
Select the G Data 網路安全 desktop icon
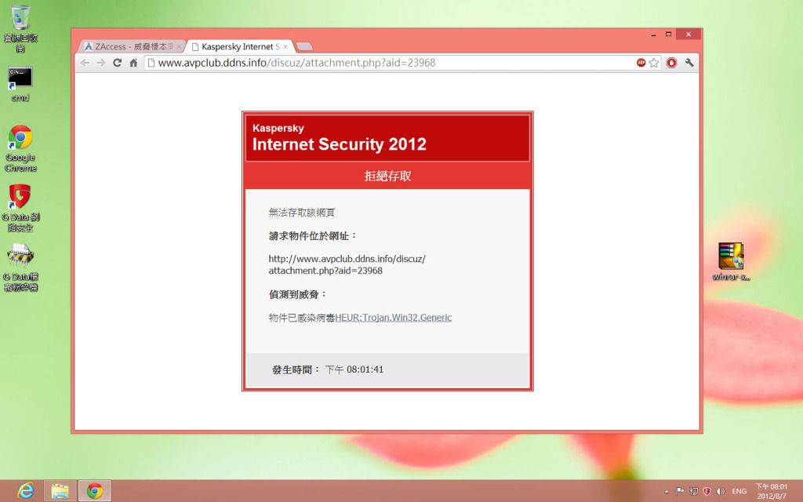point(20,208)
